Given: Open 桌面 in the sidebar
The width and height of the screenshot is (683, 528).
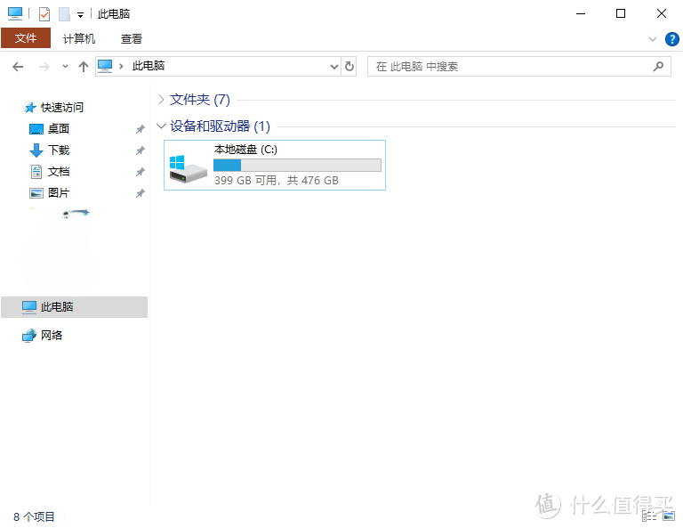Looking at the screenshot, I should tap(59, 128).
